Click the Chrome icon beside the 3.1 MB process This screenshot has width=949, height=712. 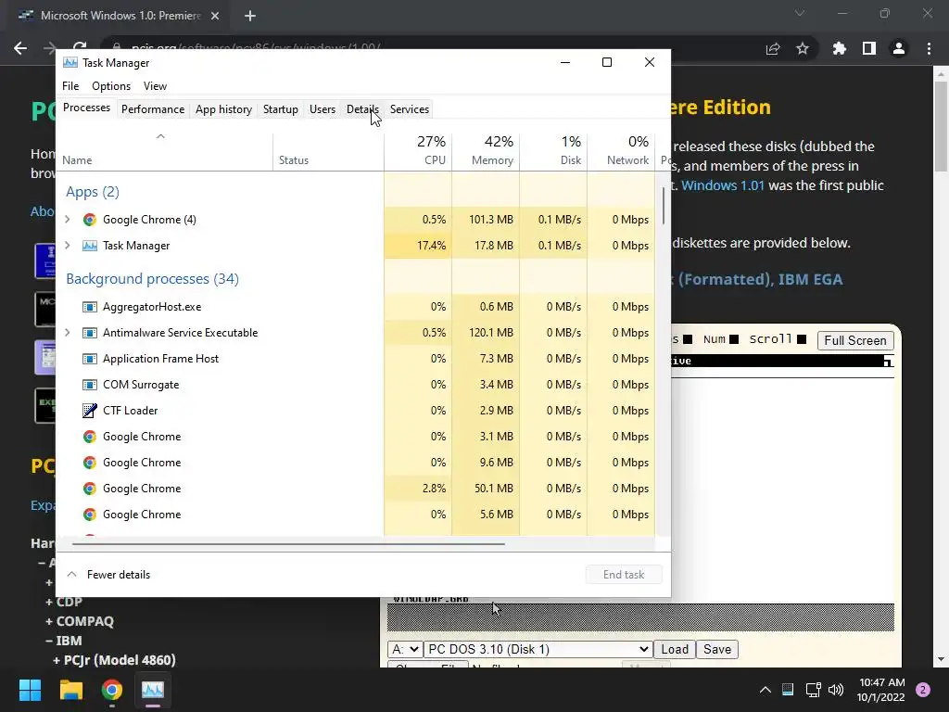[90, 437]
